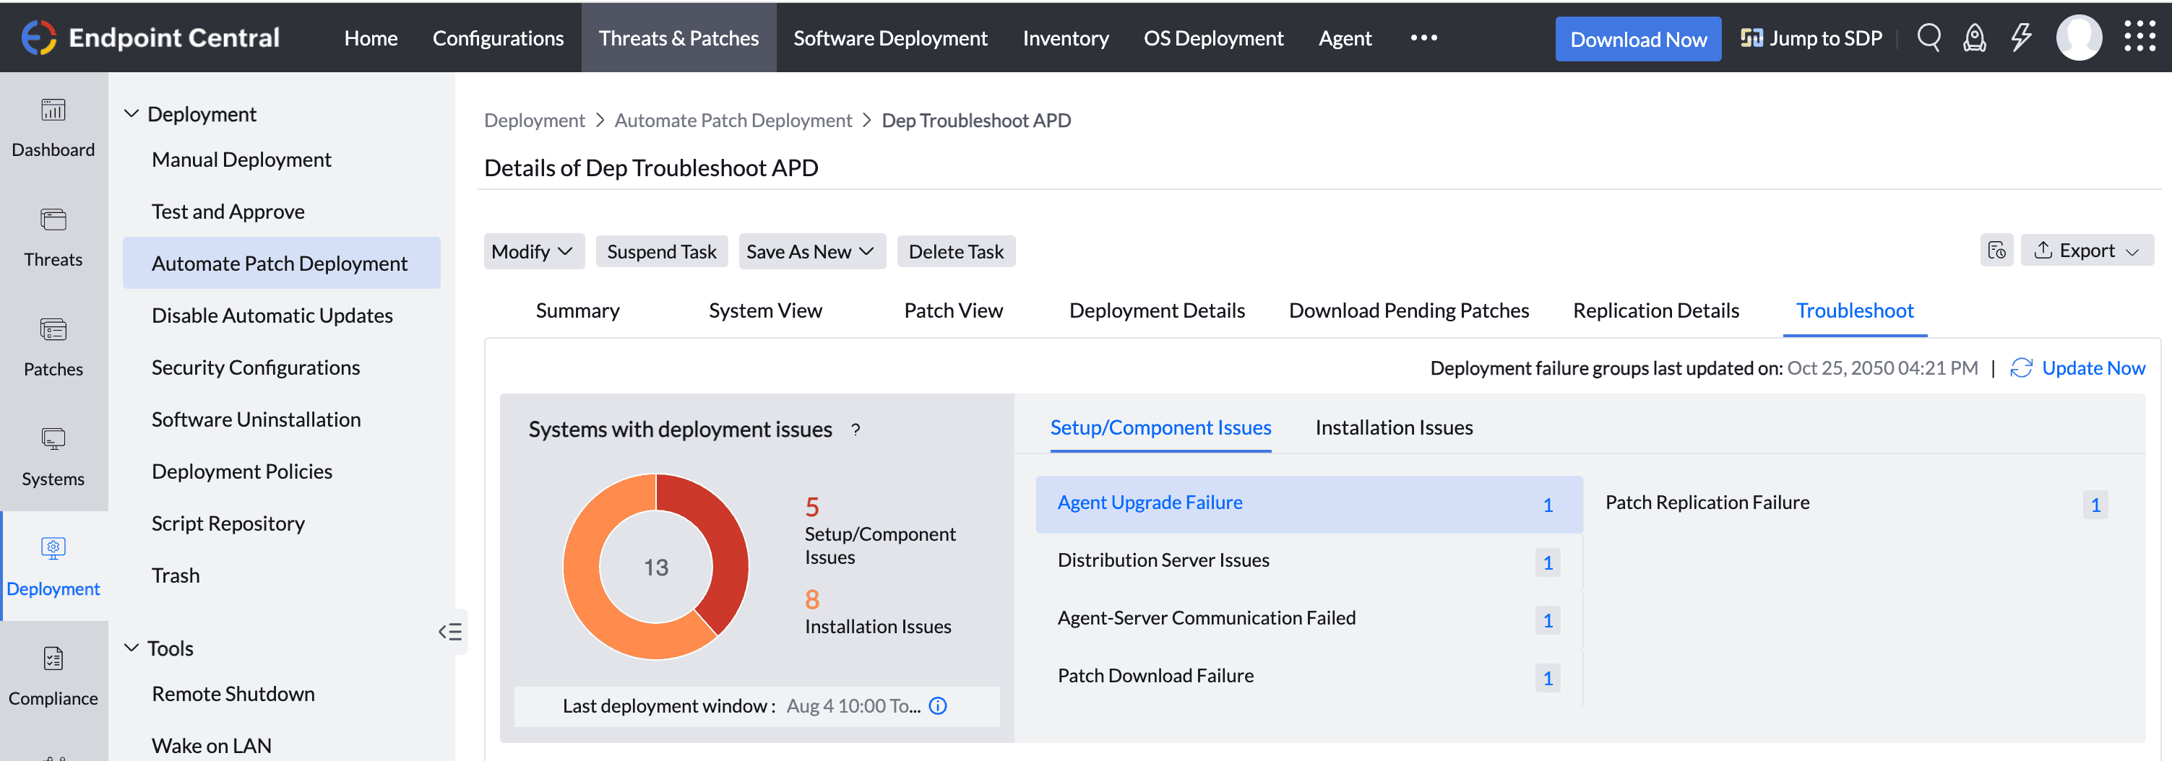This screenshot has width=2172, height=761.
Task: Open the quick launch rocket icon
Action: [x=1975, y=38]
